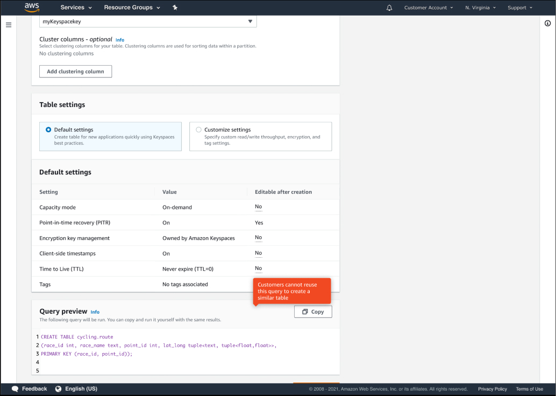Open the Terms of Use link
Screen dimensions: 556x396
pos(529,388)
